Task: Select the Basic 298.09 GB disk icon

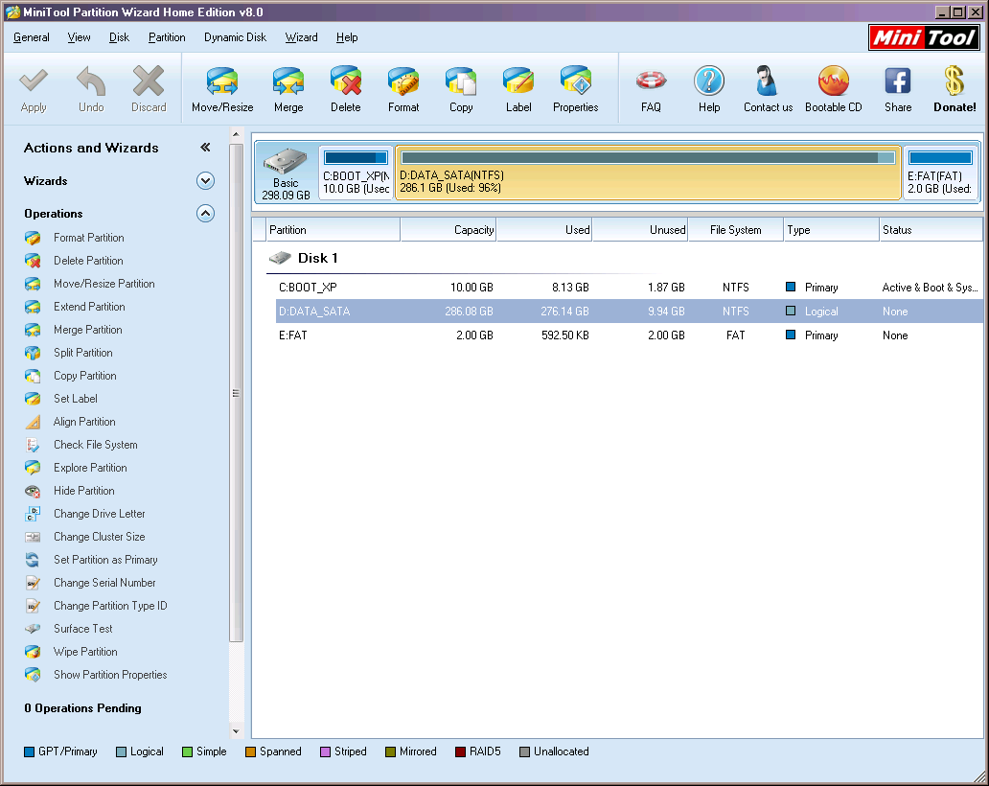Action: click(286, 173)
